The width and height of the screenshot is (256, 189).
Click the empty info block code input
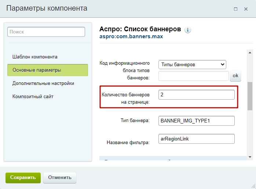point(194,76)
